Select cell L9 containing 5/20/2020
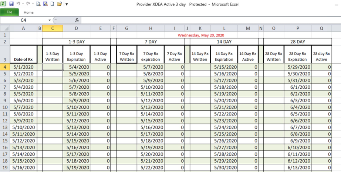The image size is (341, 174). tap(224, 101)
